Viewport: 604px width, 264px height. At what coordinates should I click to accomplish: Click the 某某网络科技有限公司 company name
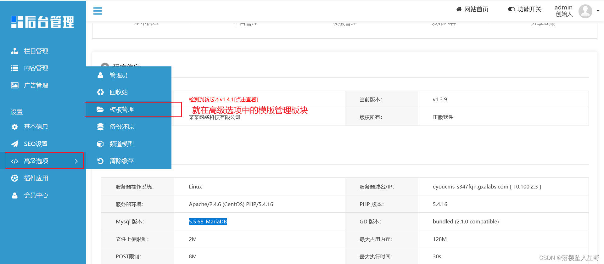(x=215, y=117)
